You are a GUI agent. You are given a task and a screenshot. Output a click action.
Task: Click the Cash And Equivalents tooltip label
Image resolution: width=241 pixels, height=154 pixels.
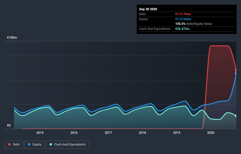pyautogui.click(x=155, y=29)
